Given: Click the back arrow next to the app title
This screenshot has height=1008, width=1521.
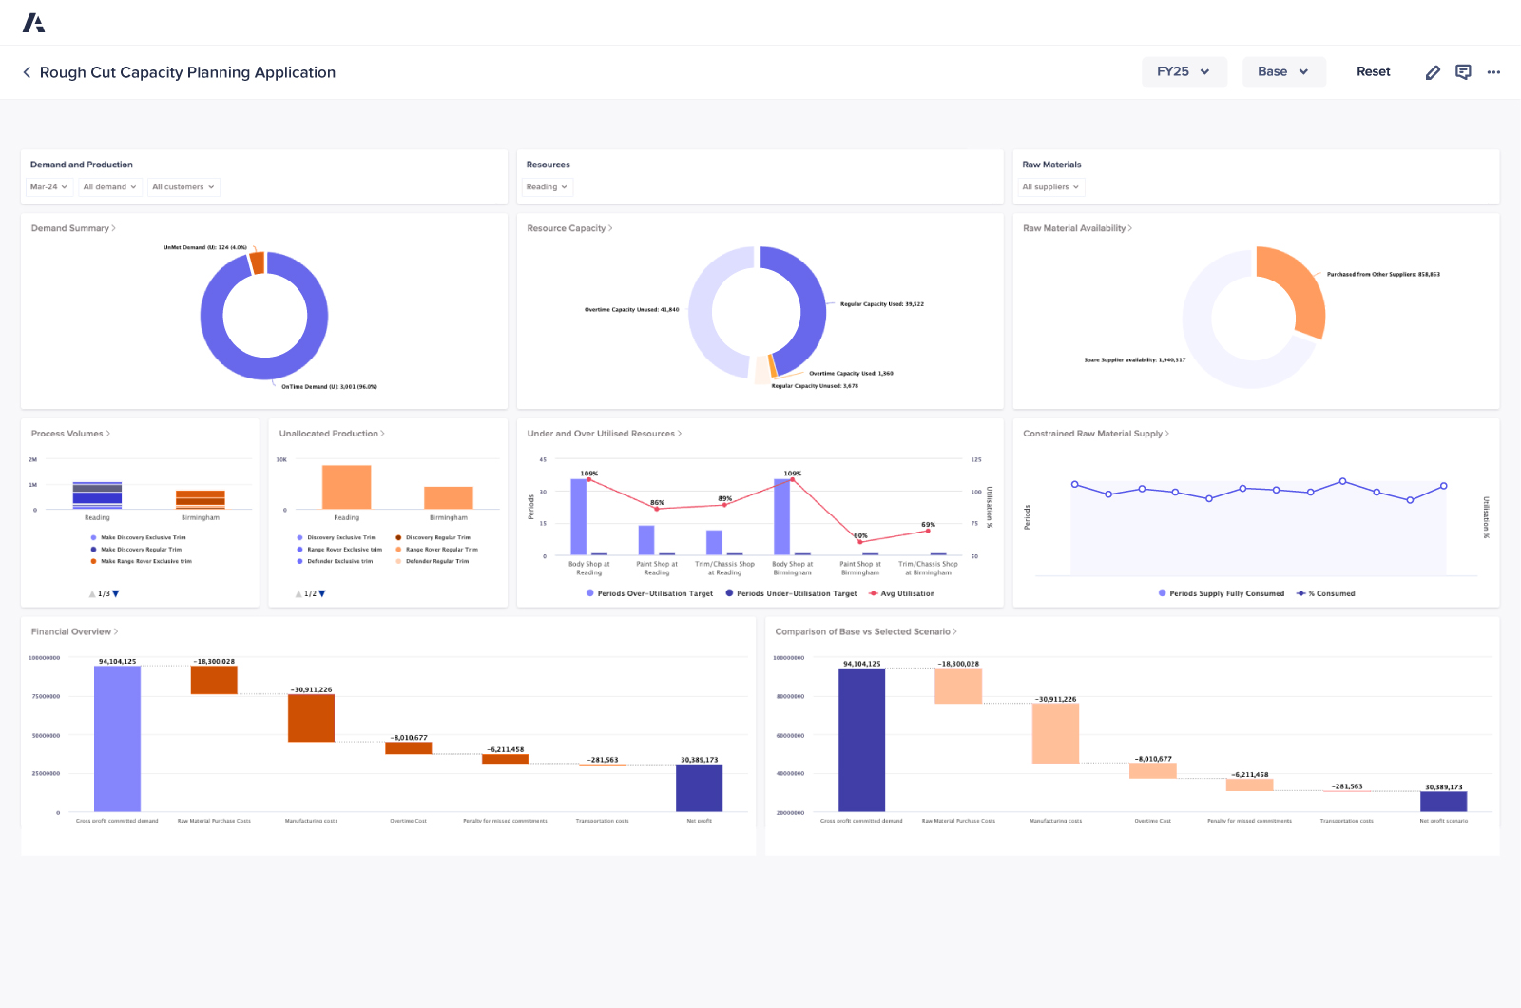Looking at the screenshot, I should click(26, 72).
